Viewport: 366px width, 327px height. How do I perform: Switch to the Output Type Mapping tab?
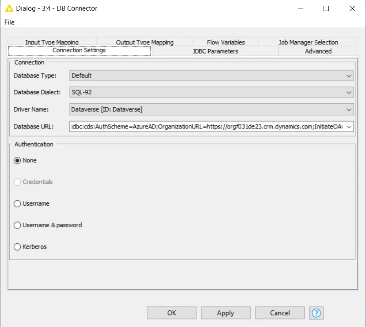tap(145, 42)
